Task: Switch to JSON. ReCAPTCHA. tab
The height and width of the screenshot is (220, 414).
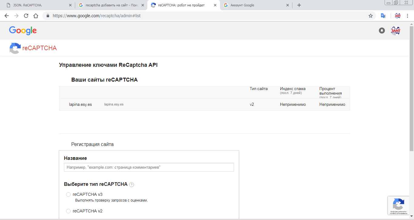Action: [x=38, y=5]
